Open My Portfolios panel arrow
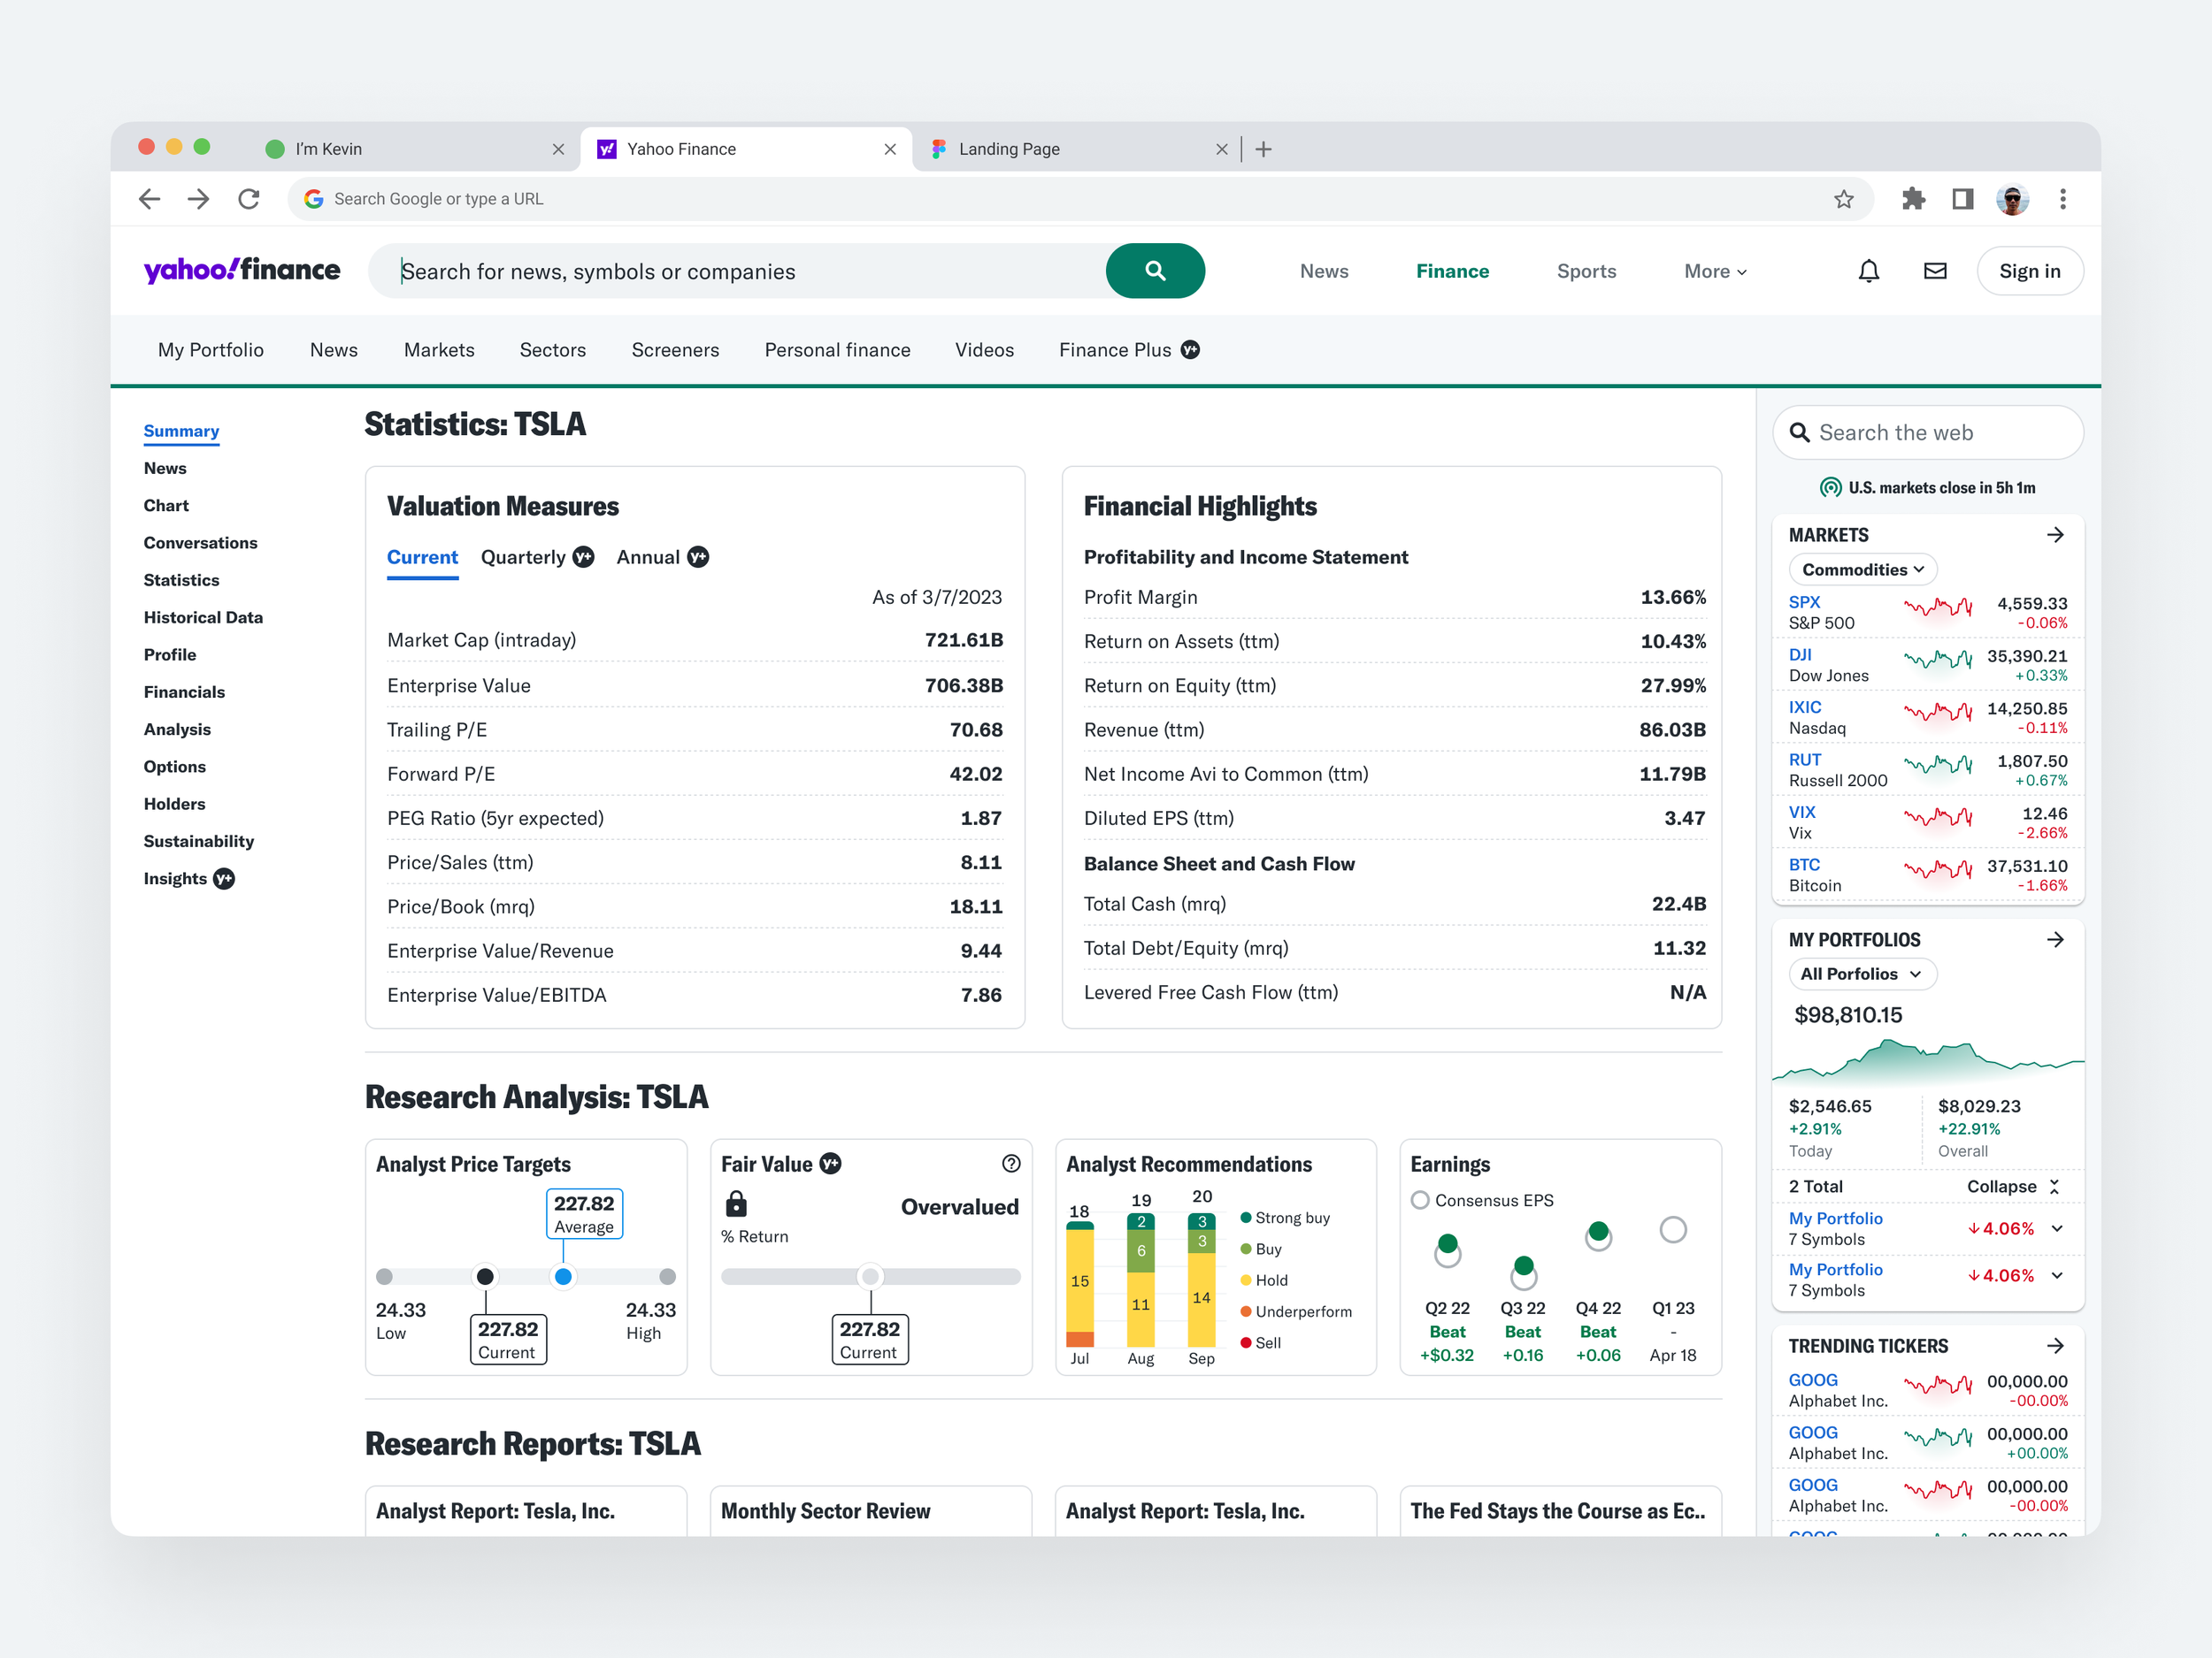2212x1658 pixels. [2055, 939]
